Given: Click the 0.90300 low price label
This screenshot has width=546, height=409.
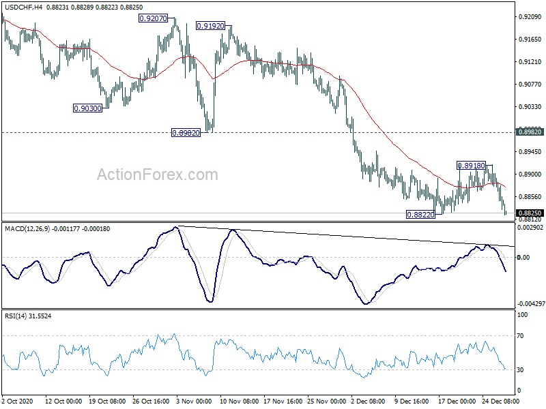Looking at the screenshot, I should tap(88, 108).
